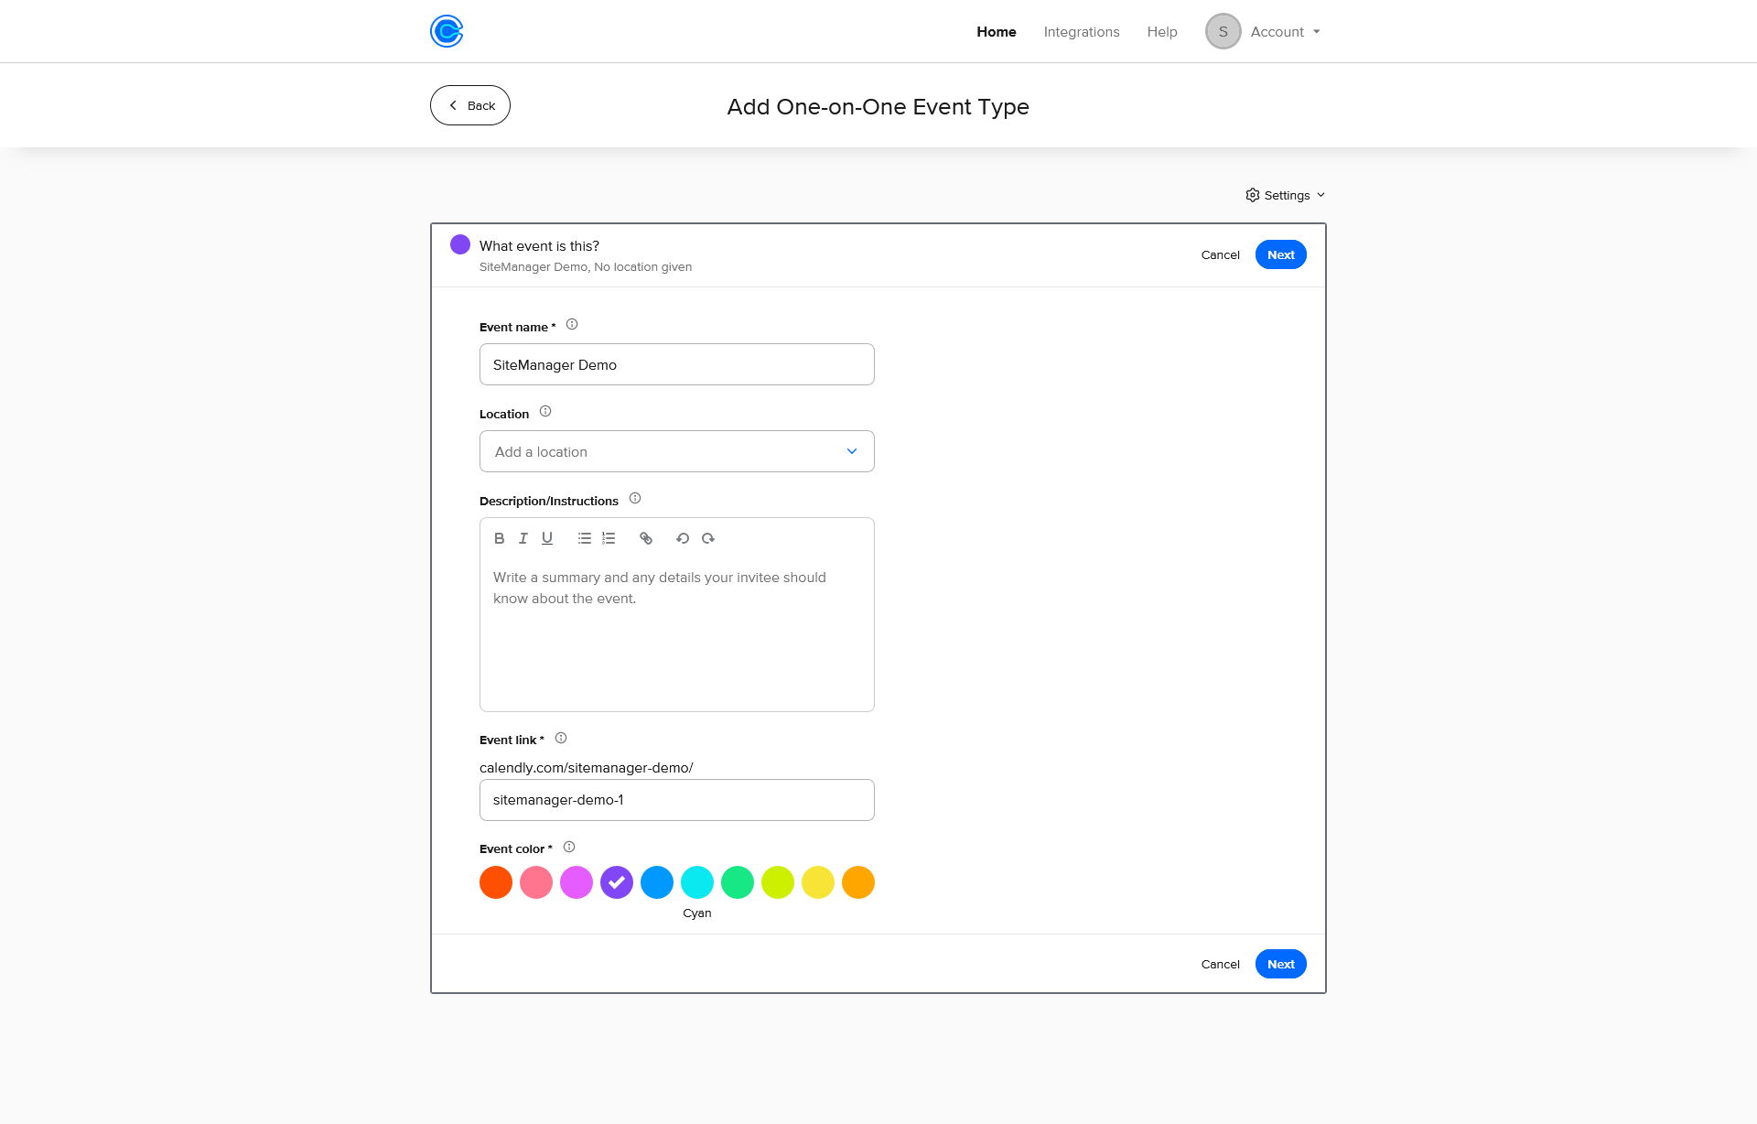Screen dimensions: 1757x1124
Task: Redo the last description edit
Action: [708, 538]
